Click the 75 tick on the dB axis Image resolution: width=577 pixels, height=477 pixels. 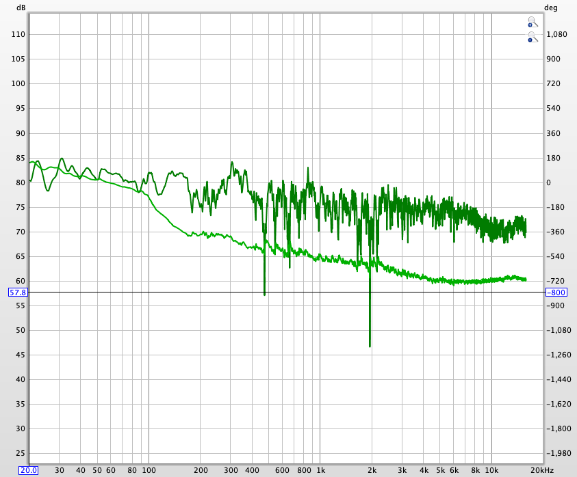21,207
